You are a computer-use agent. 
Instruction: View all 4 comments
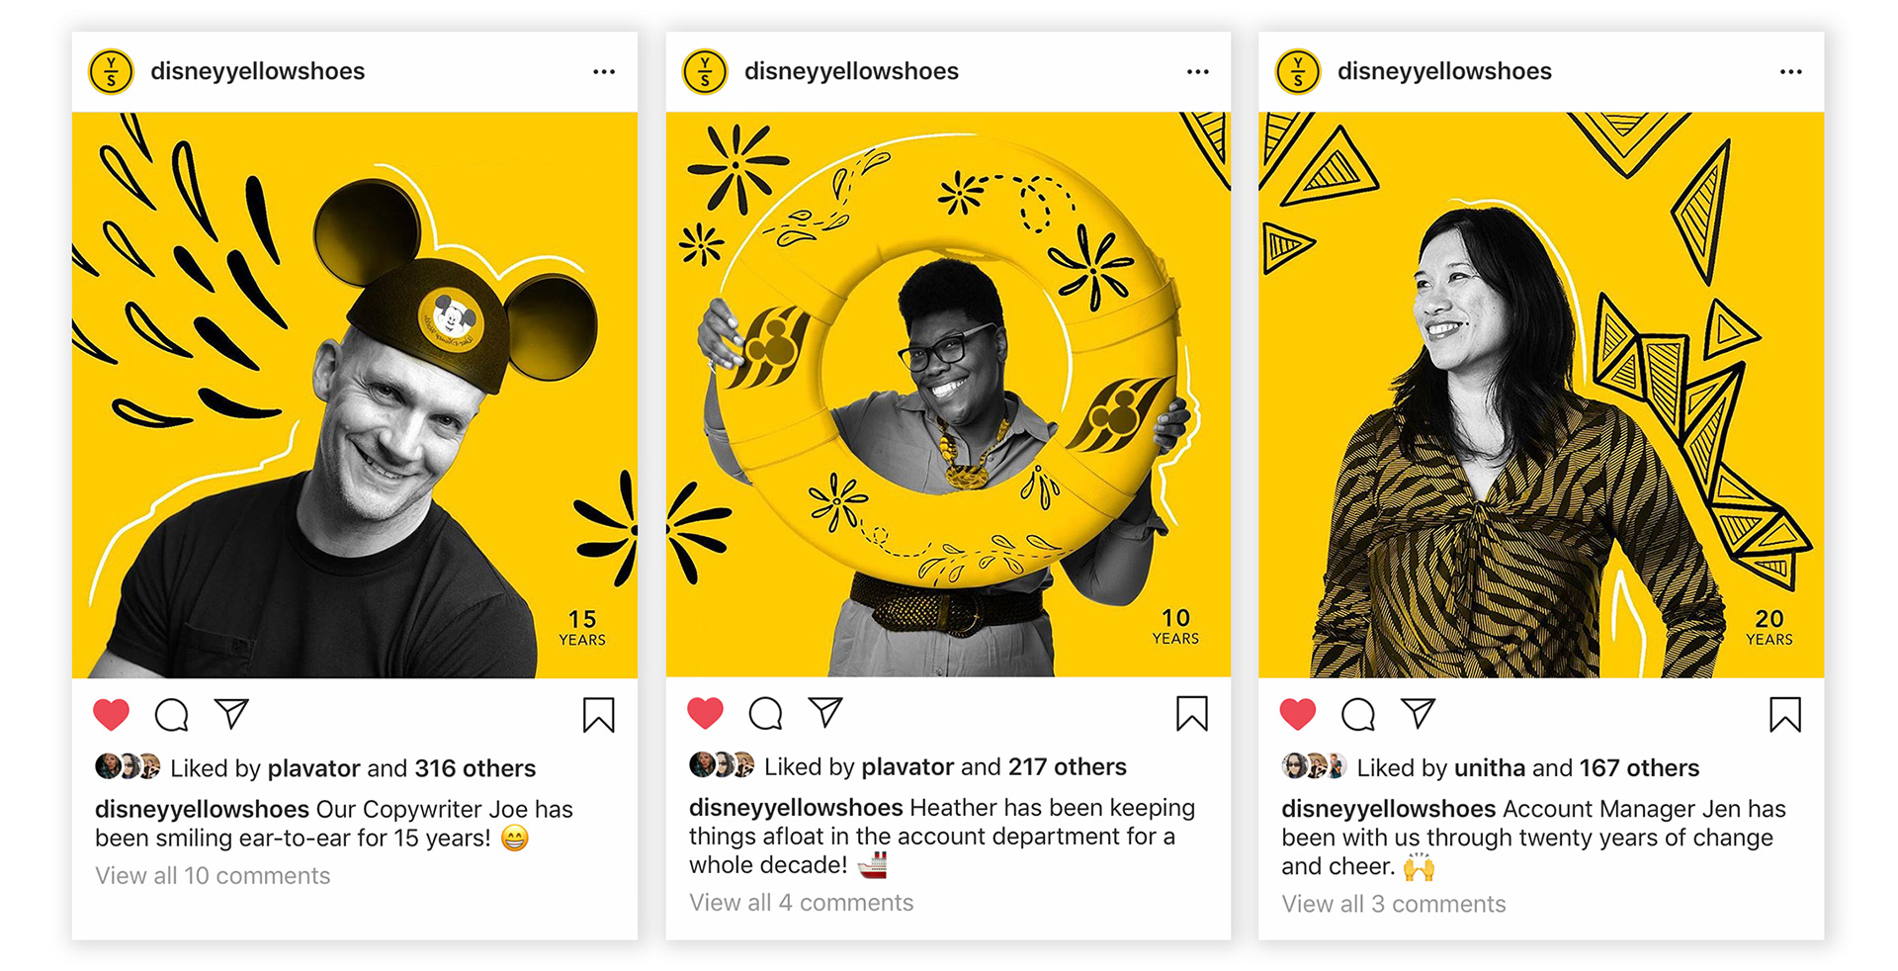click(802, 903)
